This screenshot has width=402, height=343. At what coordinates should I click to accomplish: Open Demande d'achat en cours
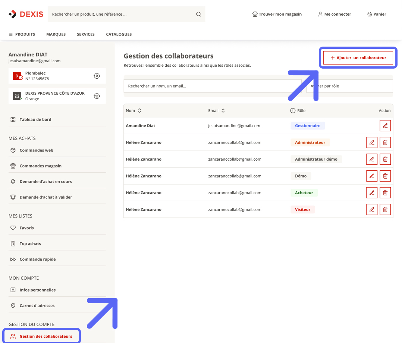pyautogui.click(x=57, y=182)
